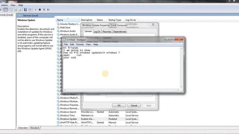The image size is (239, 134).
Task: Click the green Refresh toolbar icon
Action: [x=16, y=10]
